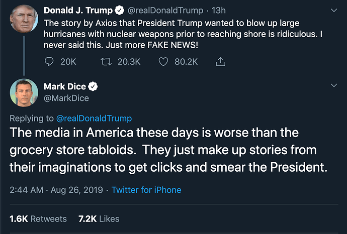Click the @MarkDice handle
Screen dimensions: 347x234
coord(66,98)
